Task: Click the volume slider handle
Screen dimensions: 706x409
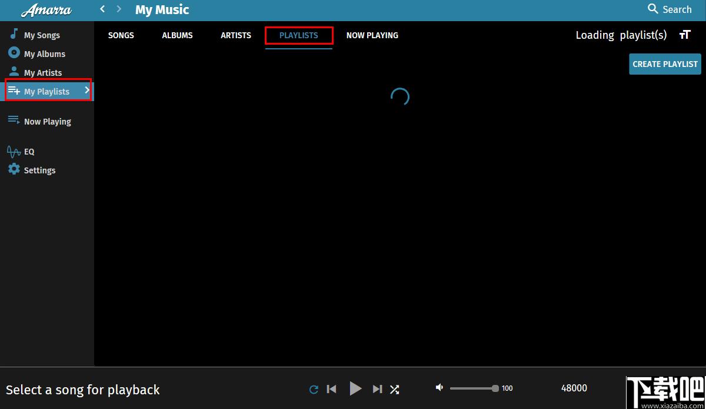Action: point(495,388)
